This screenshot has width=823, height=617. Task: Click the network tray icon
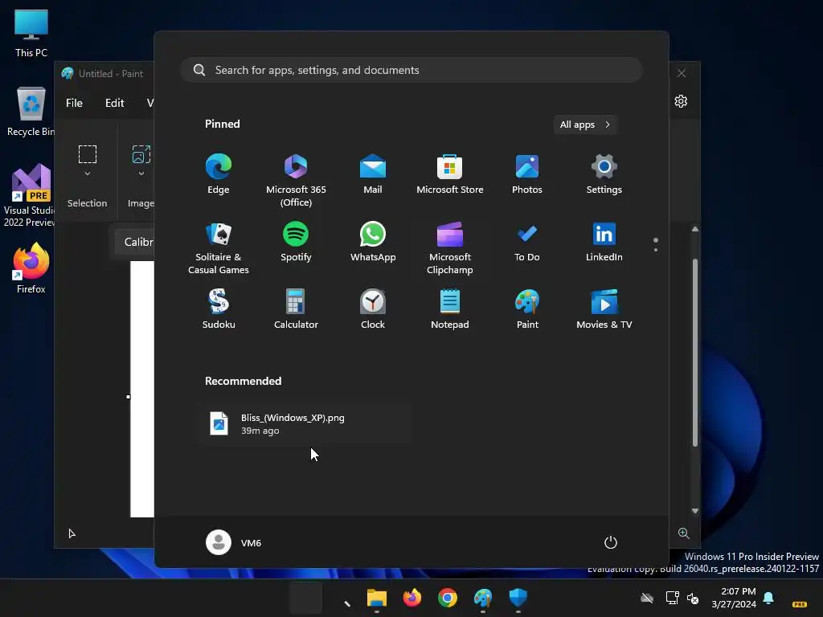pyautogui.click(x=672, y=598)
